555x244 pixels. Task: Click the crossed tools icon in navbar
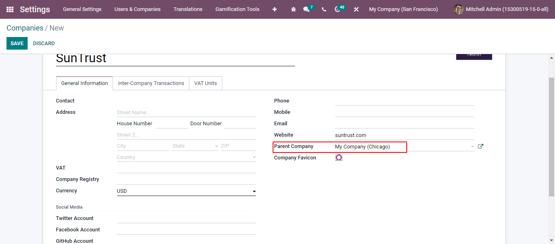tap(356, 9)
